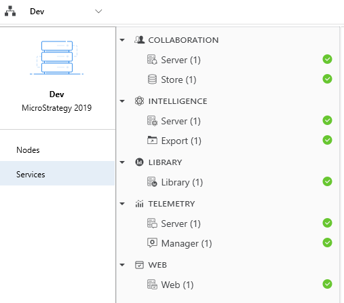The image size is (344, 303).
Task: Click green status check for Collaboration Store
Action: click(x=327, y=79)
